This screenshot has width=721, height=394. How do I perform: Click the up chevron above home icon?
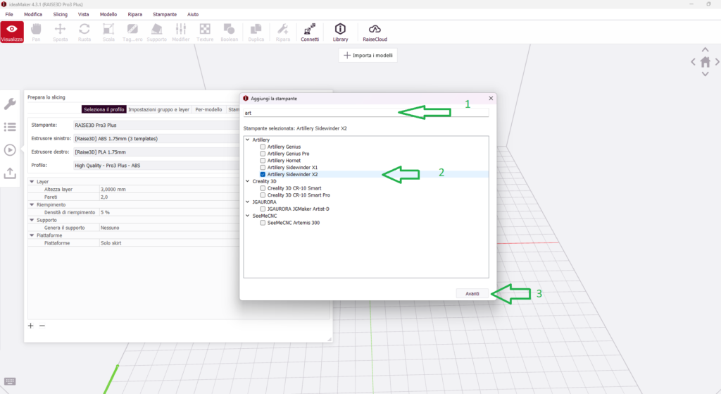click(x=705, y=50)
